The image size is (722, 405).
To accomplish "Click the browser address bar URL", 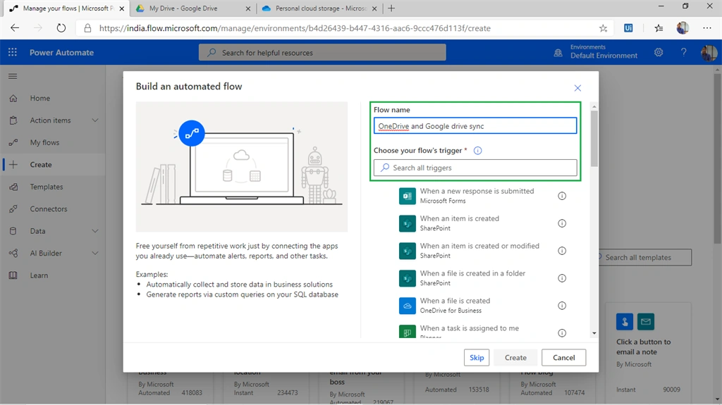I will (295, 28).
